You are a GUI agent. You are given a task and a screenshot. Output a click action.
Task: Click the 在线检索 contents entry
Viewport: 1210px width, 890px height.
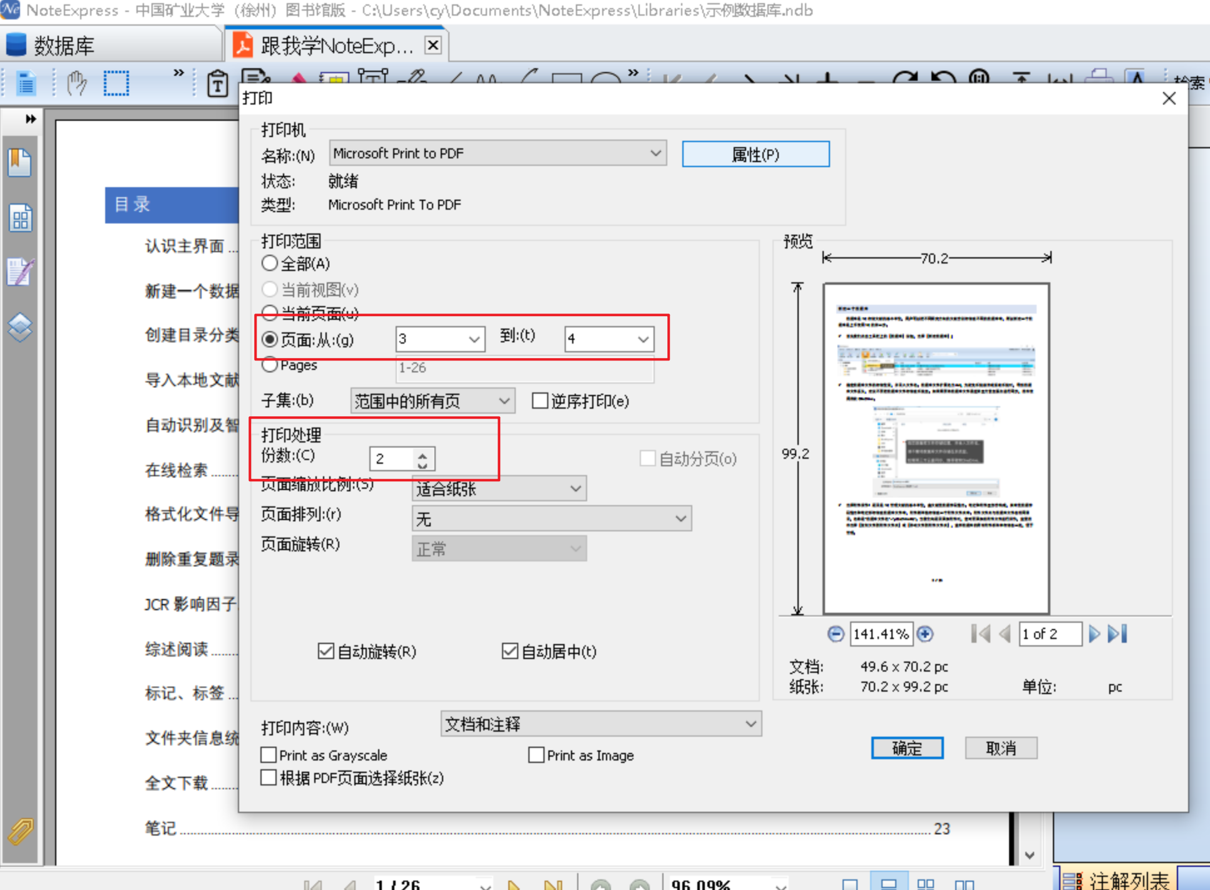coord(177,470)
